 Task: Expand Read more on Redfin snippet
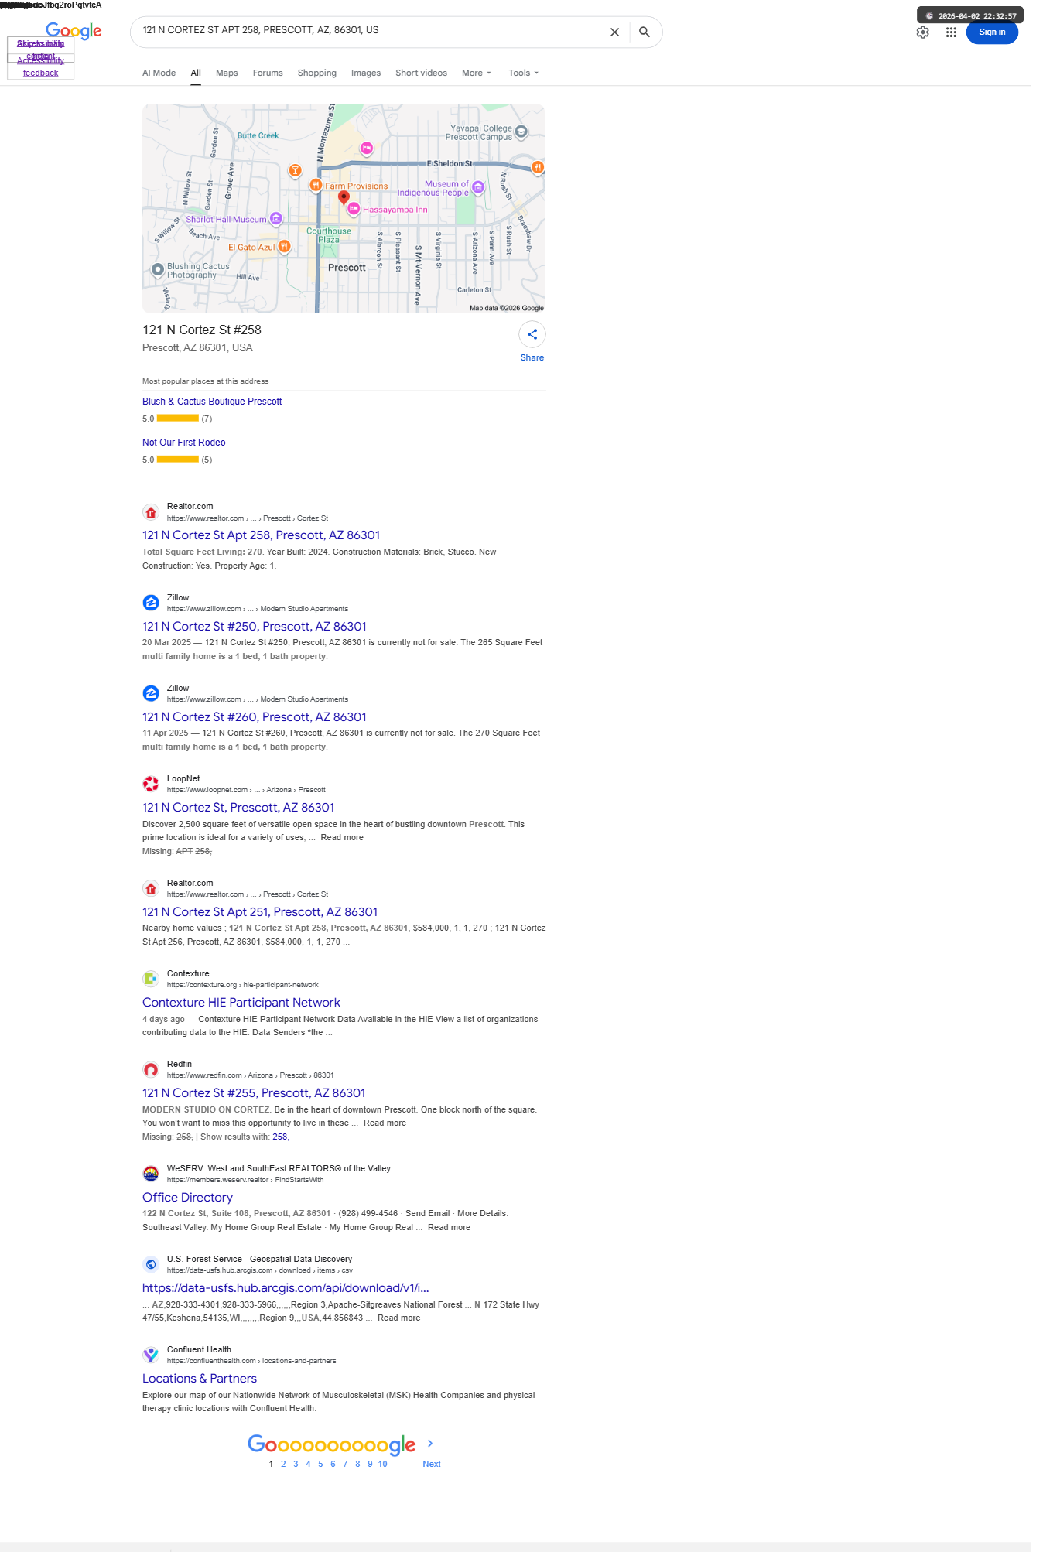[385, 1123]
